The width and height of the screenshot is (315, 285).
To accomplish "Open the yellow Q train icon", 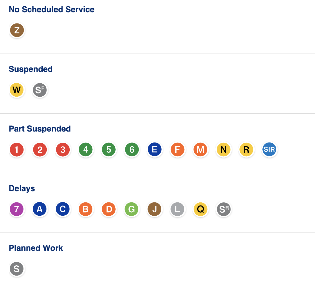I will click(201, 209).
